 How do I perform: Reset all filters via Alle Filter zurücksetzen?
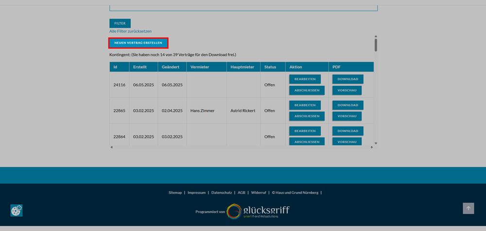click(130, 31)
